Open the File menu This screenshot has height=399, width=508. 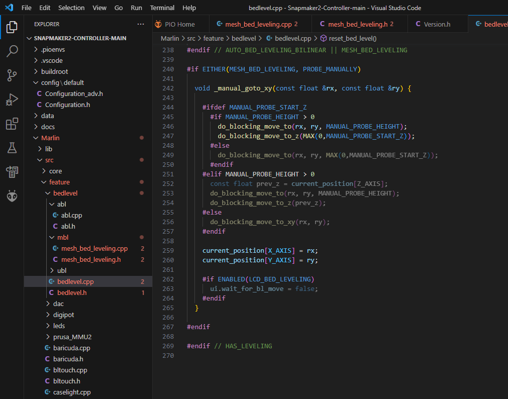pos(26,8)
